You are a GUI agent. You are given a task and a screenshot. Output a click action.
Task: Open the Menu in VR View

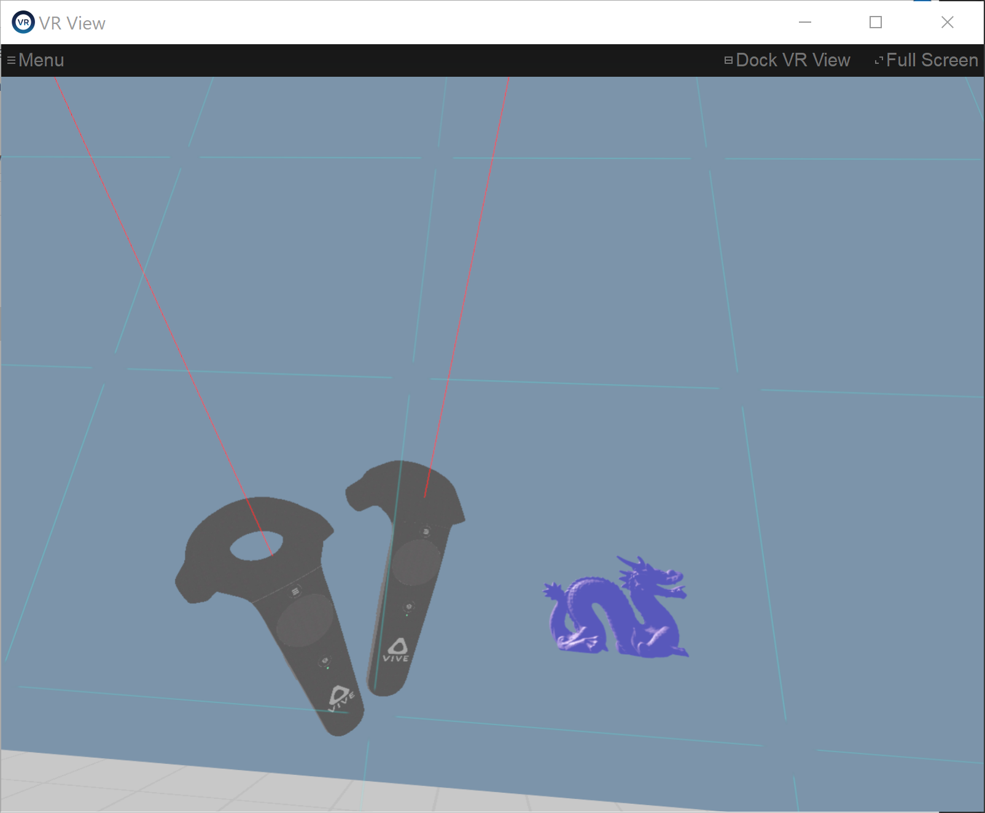[x=41, y=60]
